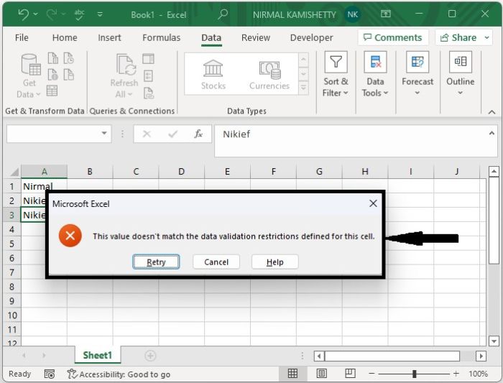
Task: Click the zoom in plus button
Action: (456, 374)
